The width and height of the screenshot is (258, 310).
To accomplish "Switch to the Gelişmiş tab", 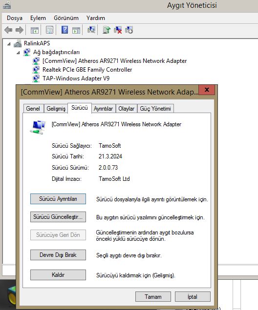I will coord(56,109).
